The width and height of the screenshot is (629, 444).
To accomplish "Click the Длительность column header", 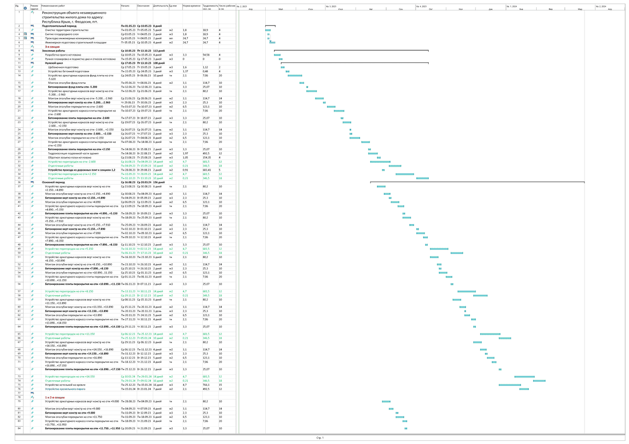I will tap(160, 6).
